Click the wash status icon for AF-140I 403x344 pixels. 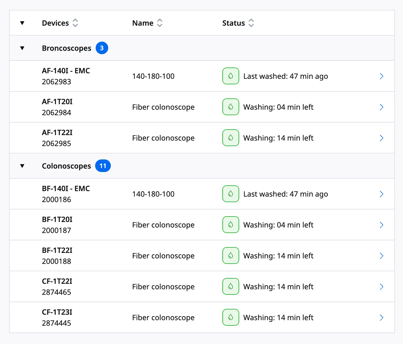point(231,76)
